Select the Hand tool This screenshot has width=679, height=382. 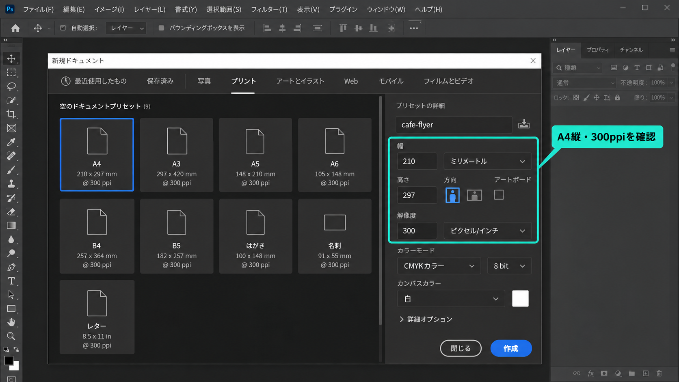(x=11, y=322)
